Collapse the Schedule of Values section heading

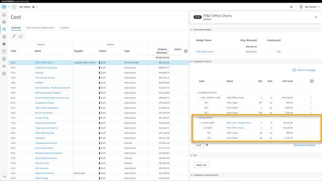point(191,62)
